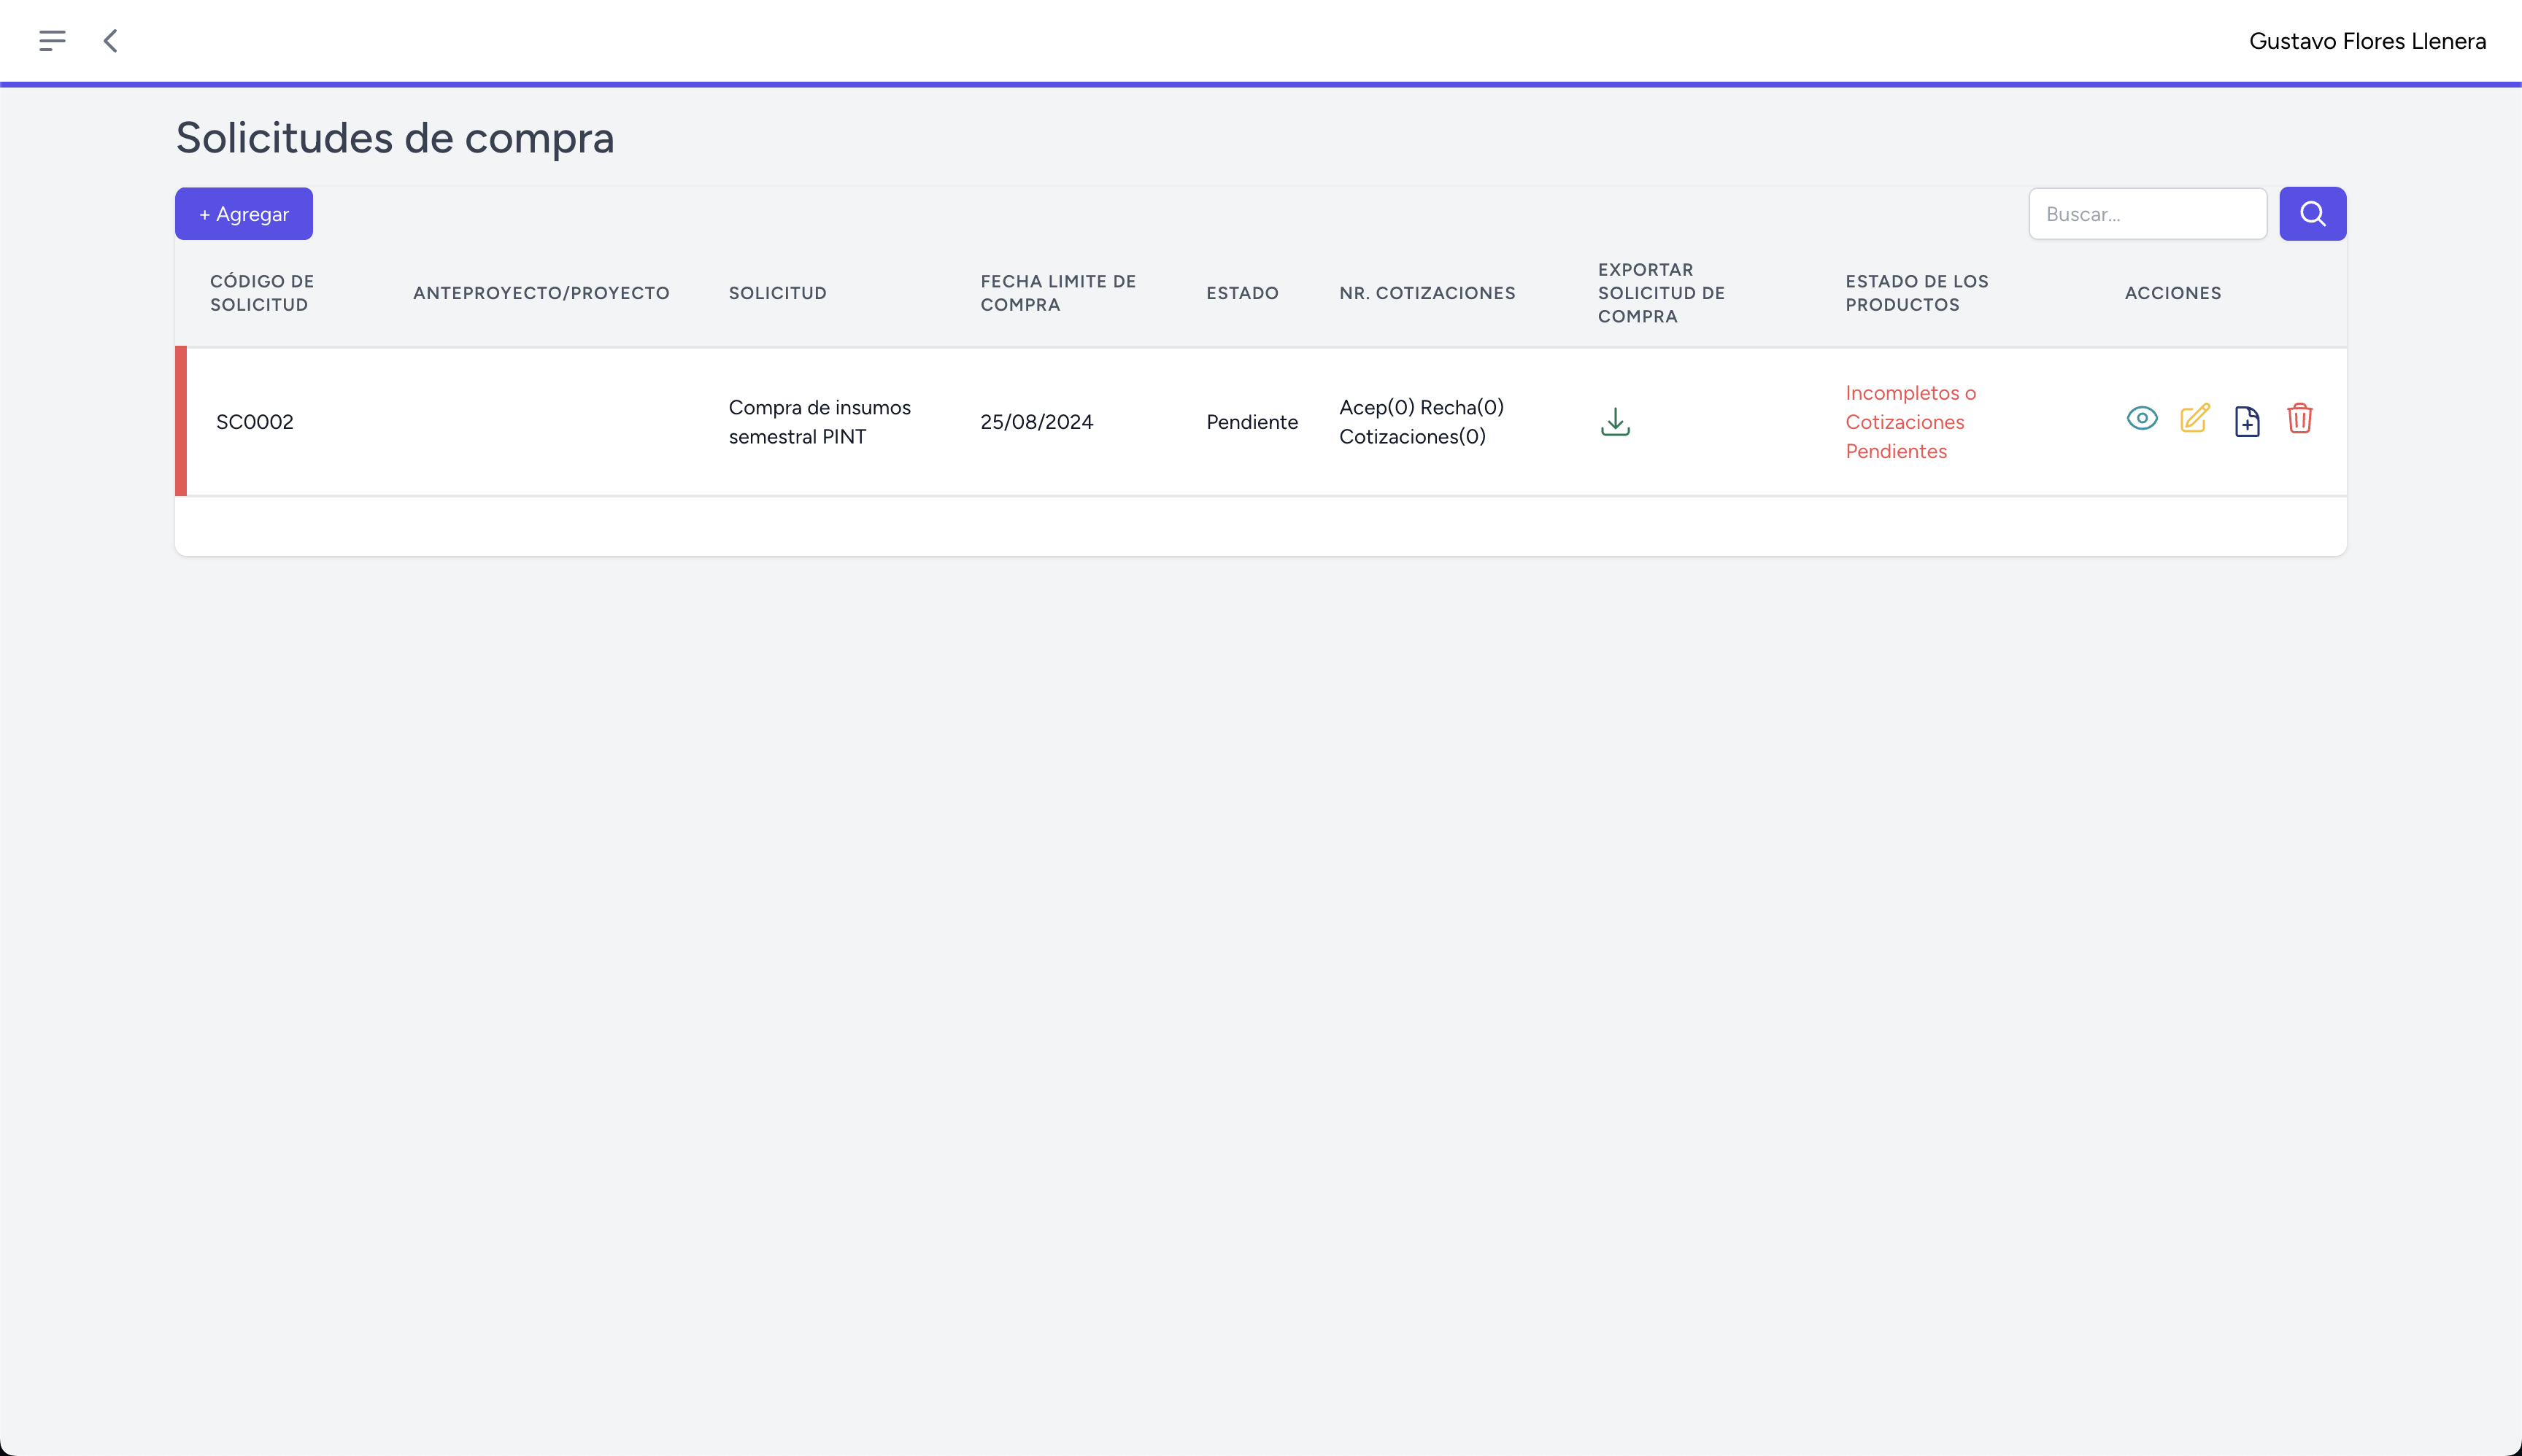Screen dimensions: 2522x1456
Task: Click Incompletos o Cotizaciones Pendientes status
Action: tap(1910, 422)
